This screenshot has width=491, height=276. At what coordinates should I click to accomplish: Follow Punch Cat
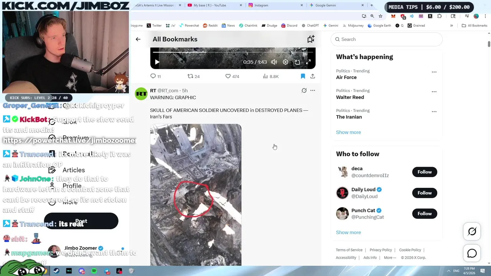(425, 214)
